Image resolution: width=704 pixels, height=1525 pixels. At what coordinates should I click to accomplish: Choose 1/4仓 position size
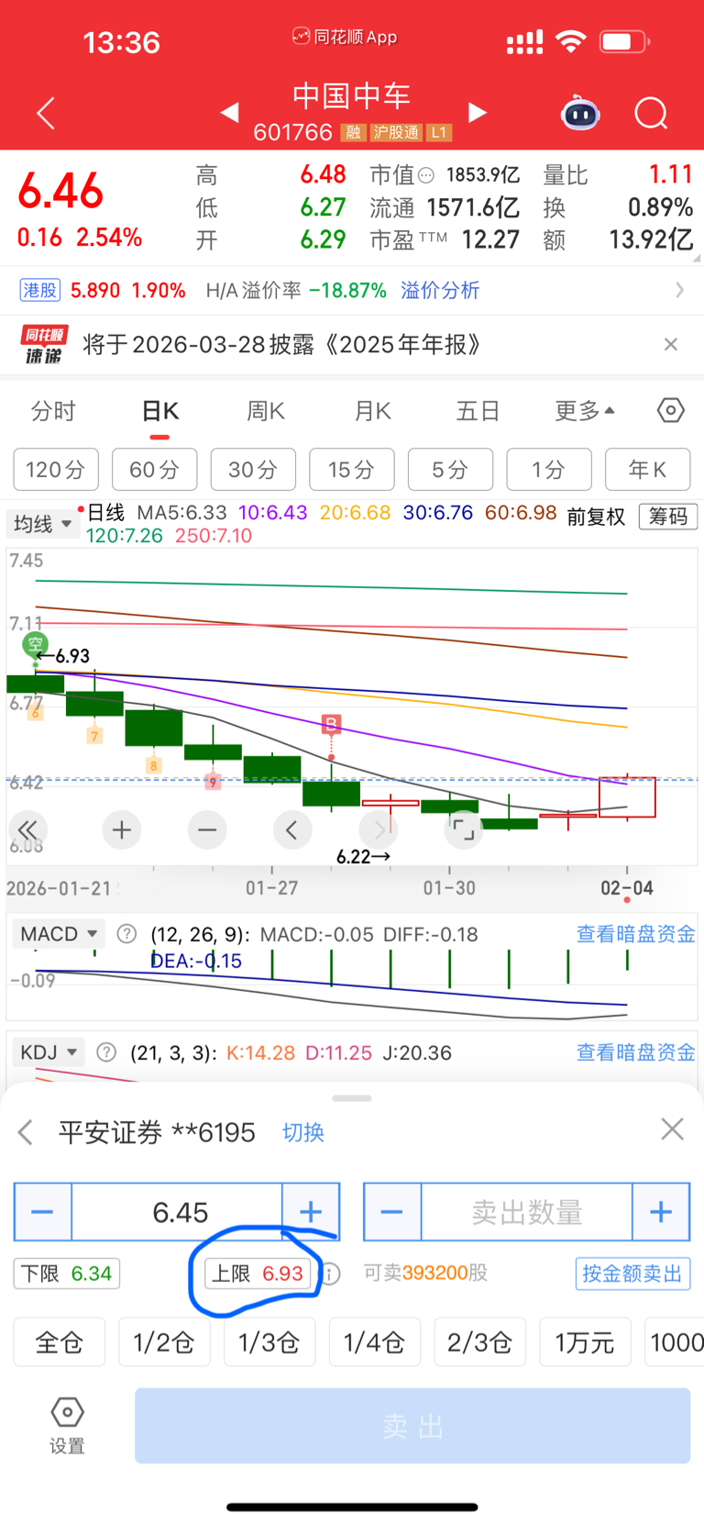[375, 1342]
